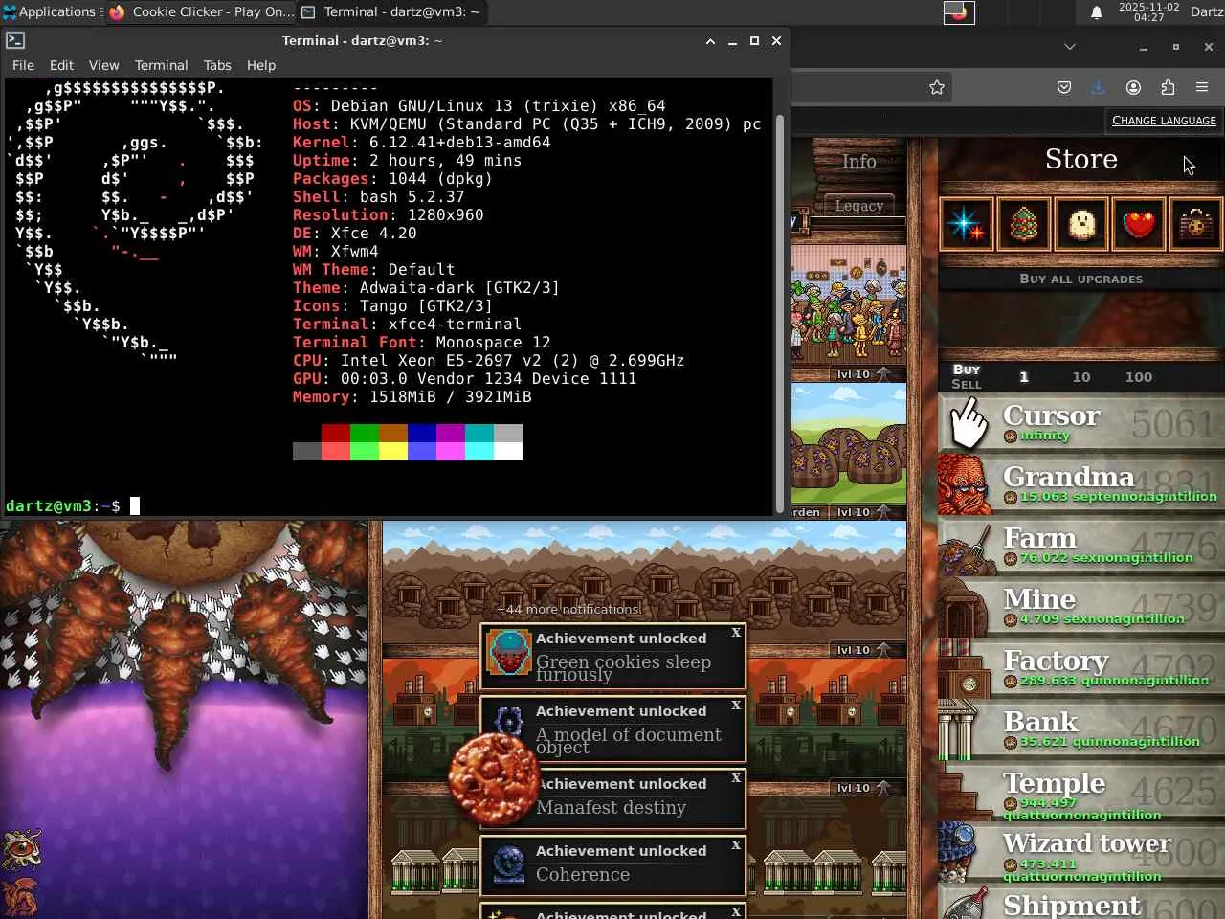Switch to Cookie Clicker in the taskbar
Viewport: 1225px width, 919px height.
(x=202, y=12)
